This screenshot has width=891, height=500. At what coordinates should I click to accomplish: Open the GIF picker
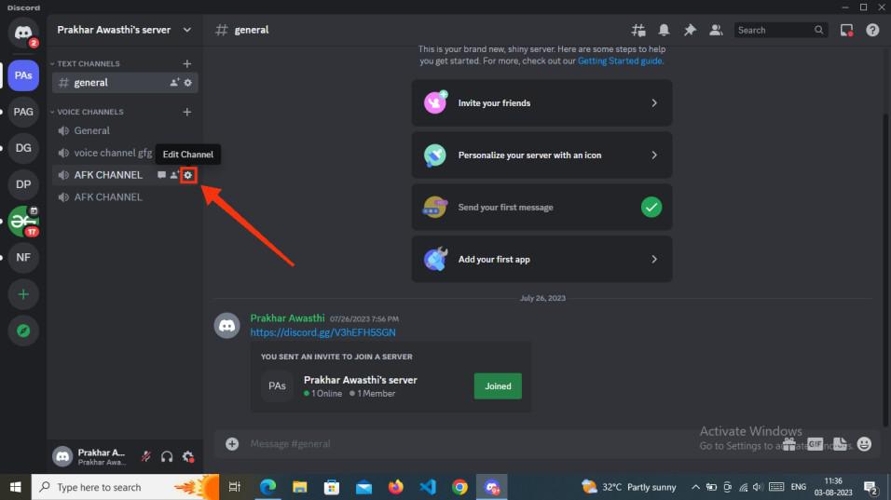(815, 444)
